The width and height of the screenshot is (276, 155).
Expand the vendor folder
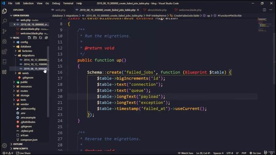(x=25, y=104)
